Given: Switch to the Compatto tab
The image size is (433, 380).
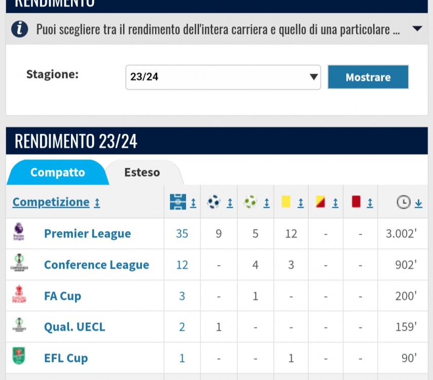Looking at the screenshot, I should 58,172.
